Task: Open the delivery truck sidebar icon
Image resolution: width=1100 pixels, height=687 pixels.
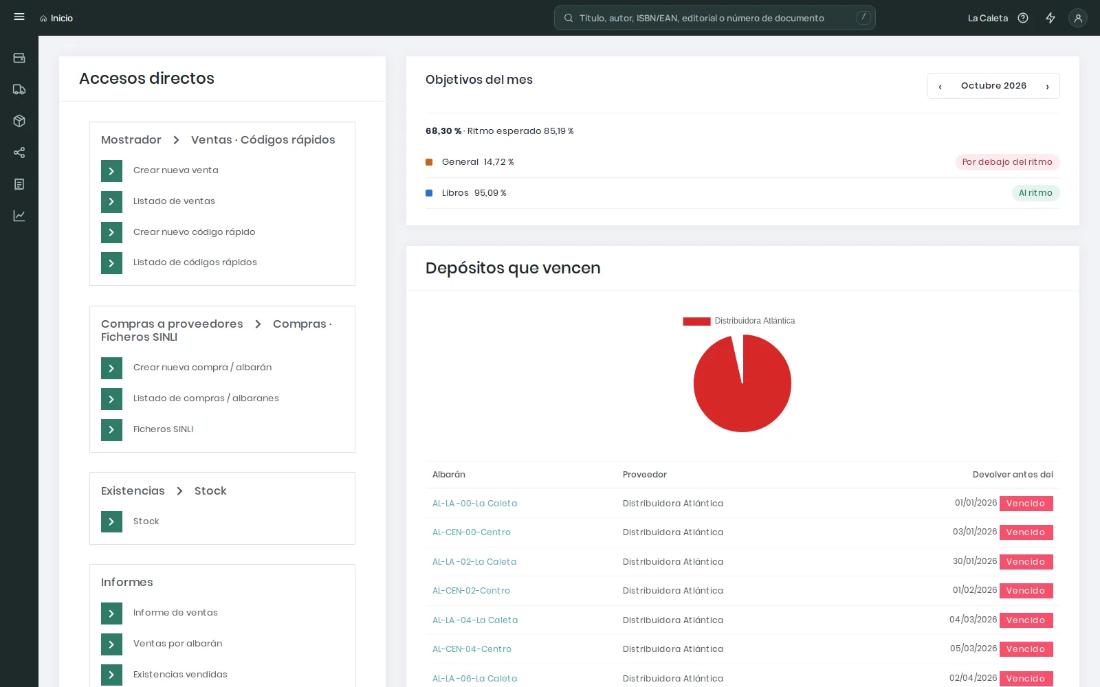Action: pyautogui.click(x=19, y=89)
